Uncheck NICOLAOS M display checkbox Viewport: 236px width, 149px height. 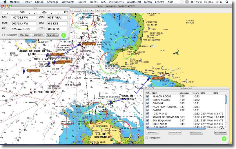tap(148, 124)
